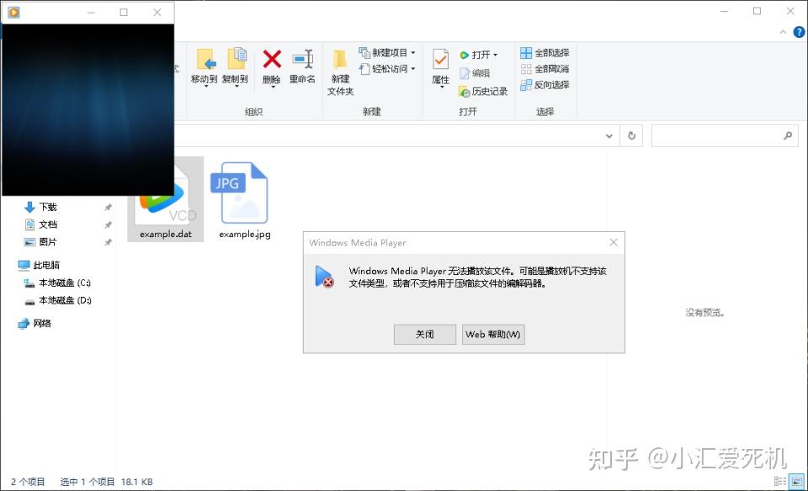
Task: Click 关闭 to dismiss the Media Player error
Action: 424,334
